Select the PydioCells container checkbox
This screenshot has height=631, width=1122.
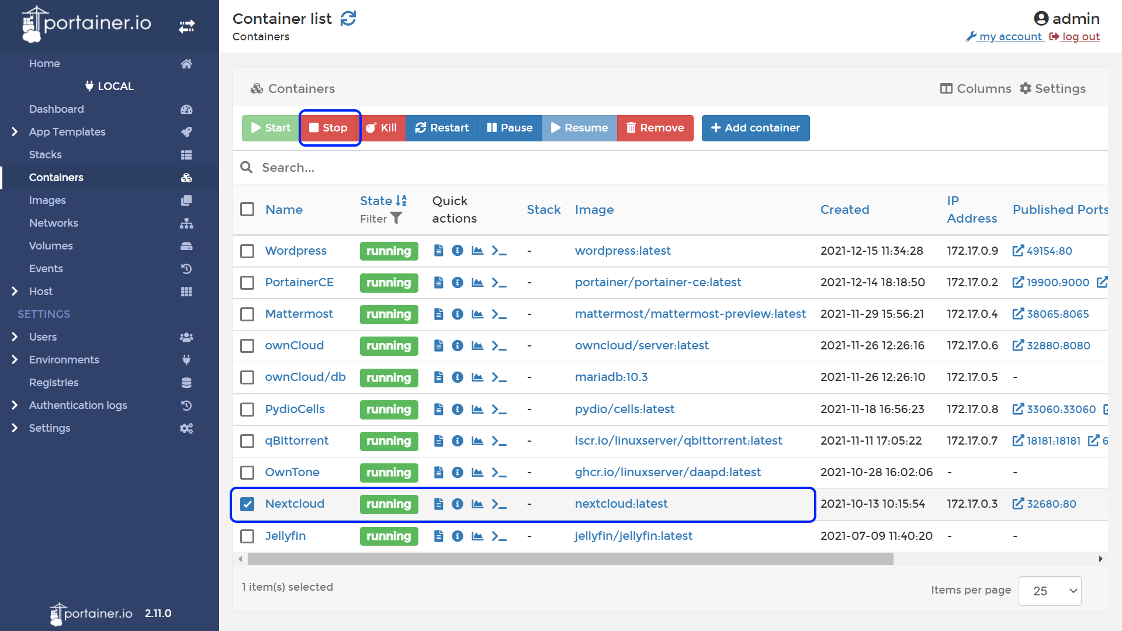click(x=247, y=410)
